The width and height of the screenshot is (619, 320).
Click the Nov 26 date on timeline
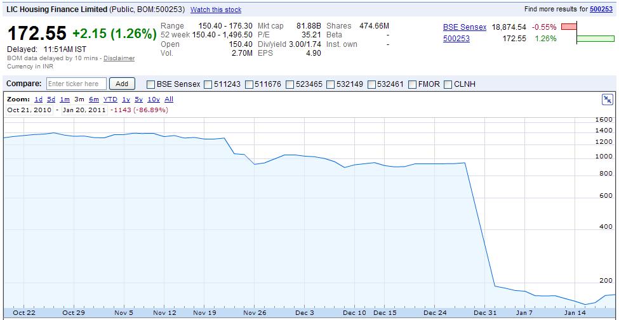255,312
